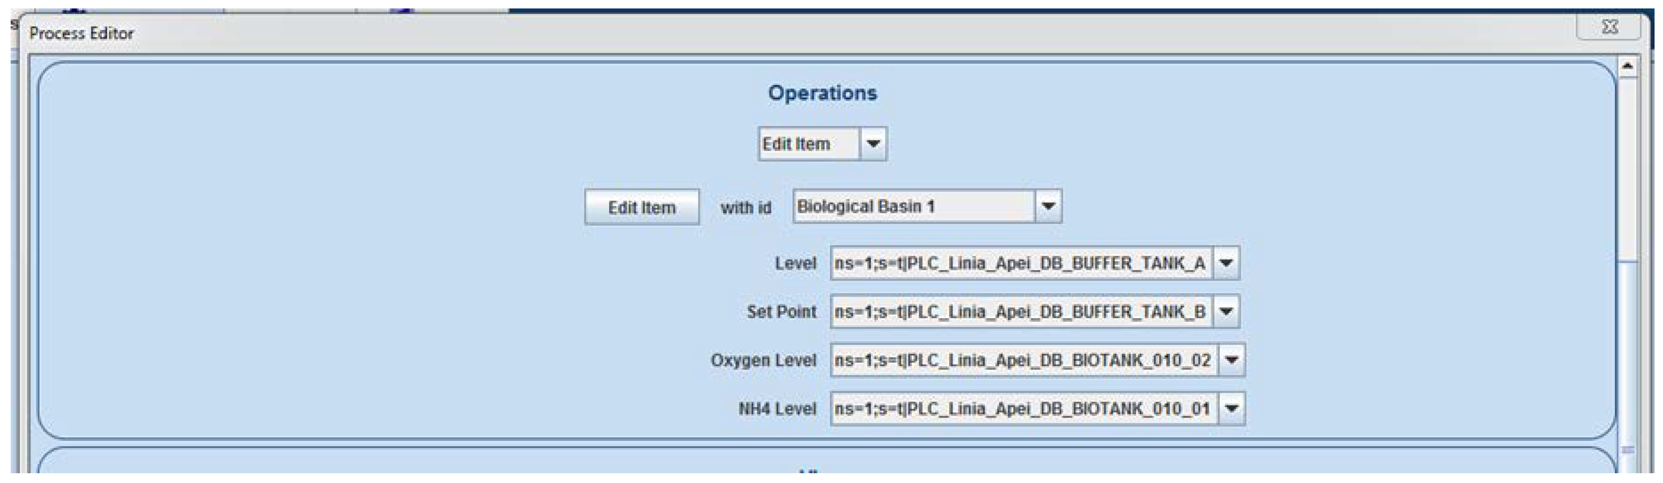
Task: Click the Oxygen Level label
Action: coord(763,360)
